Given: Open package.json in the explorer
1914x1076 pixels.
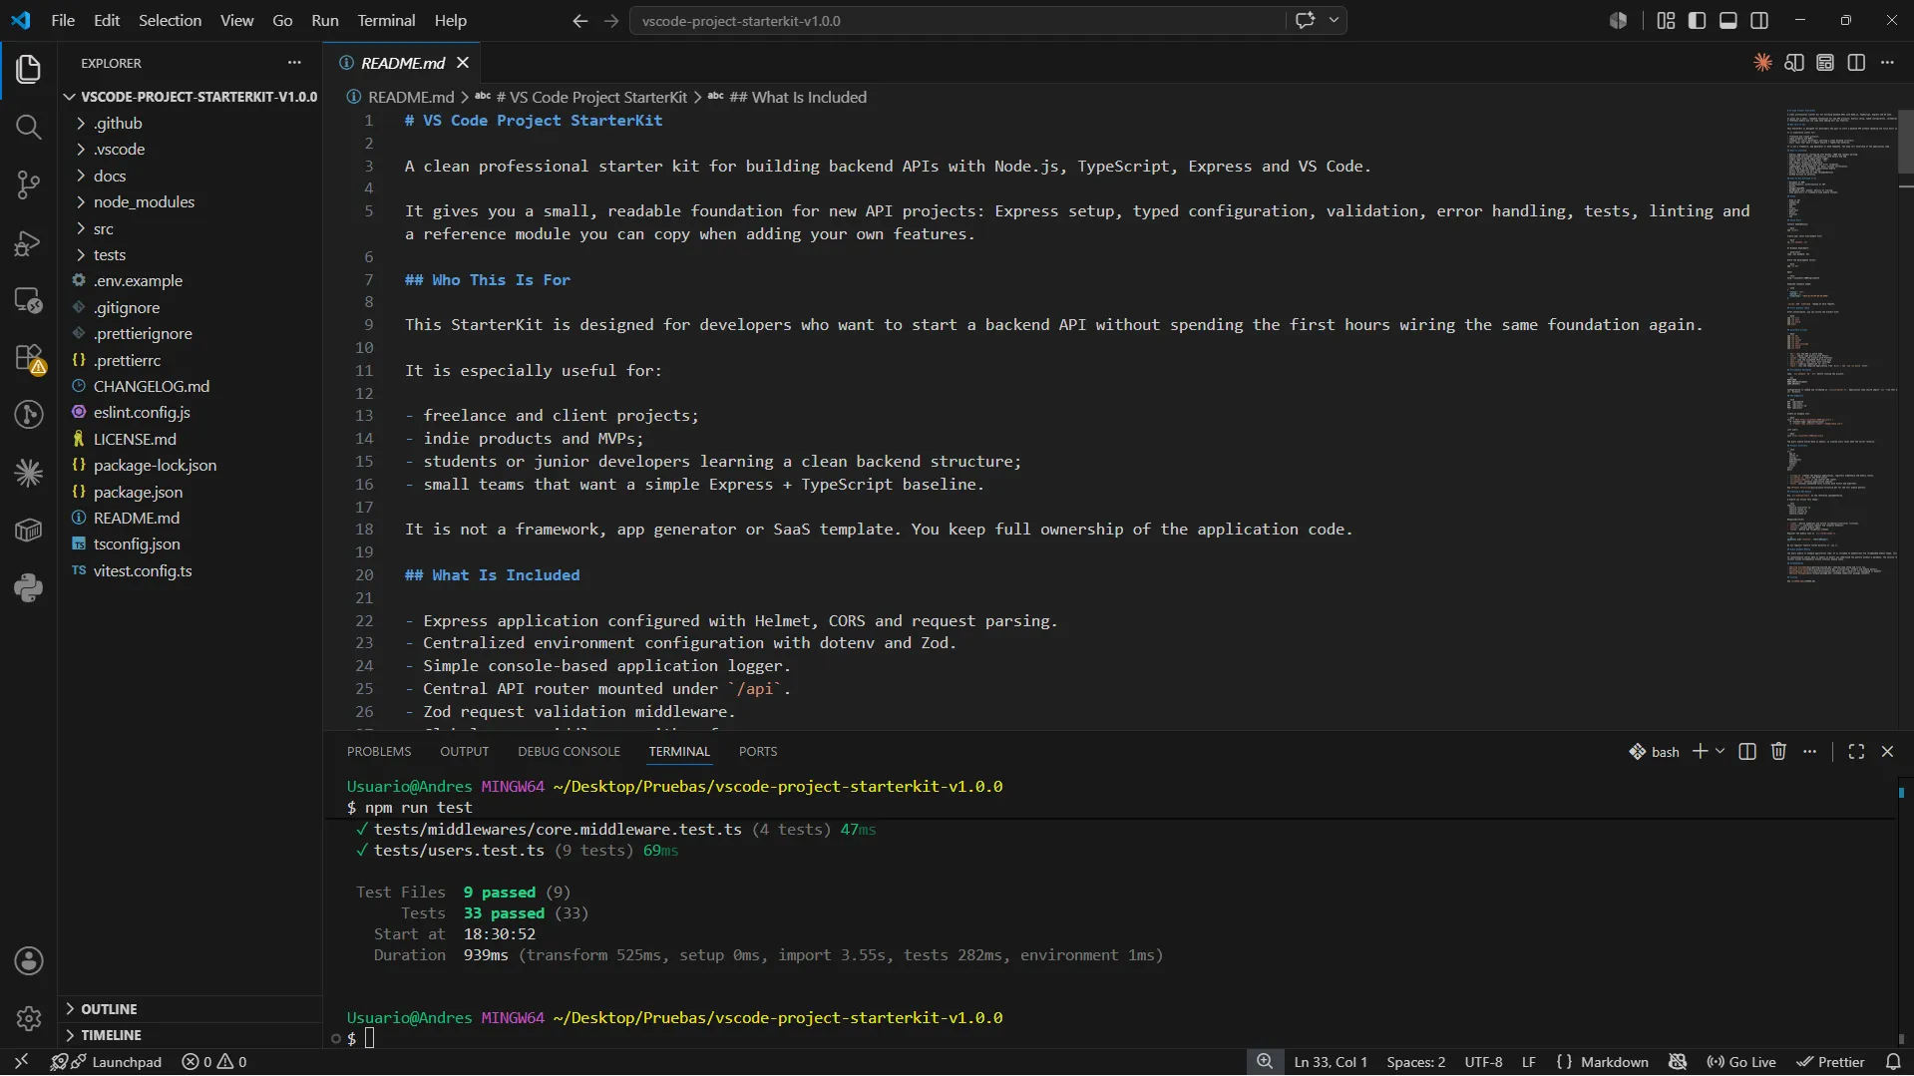Looking at the screenshot, I should coord(190,492).
